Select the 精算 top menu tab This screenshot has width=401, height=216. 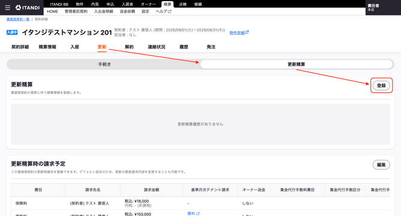[x=168, y=4]
